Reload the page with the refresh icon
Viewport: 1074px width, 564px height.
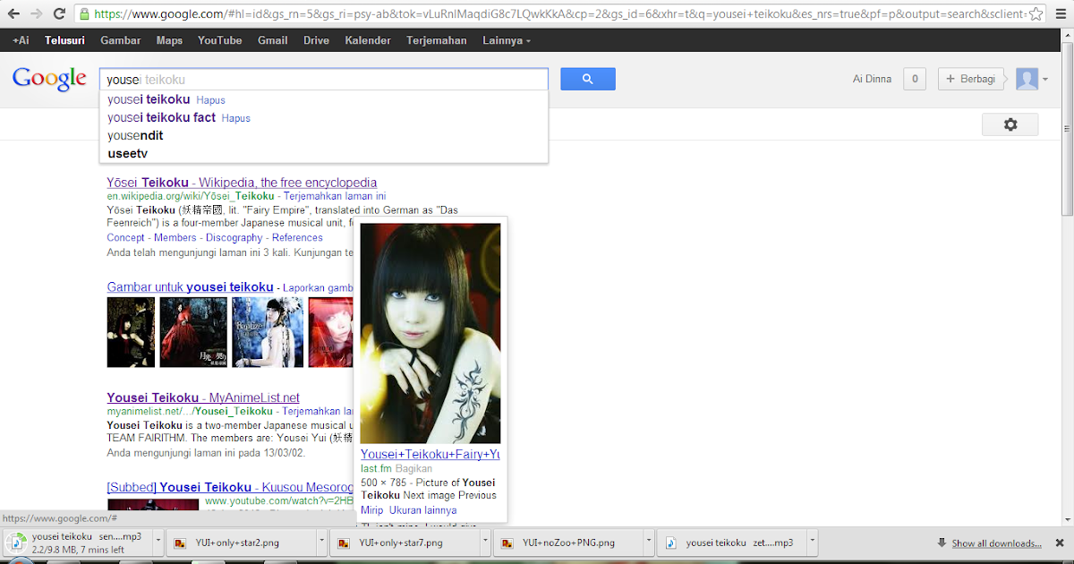click(59, 14)
